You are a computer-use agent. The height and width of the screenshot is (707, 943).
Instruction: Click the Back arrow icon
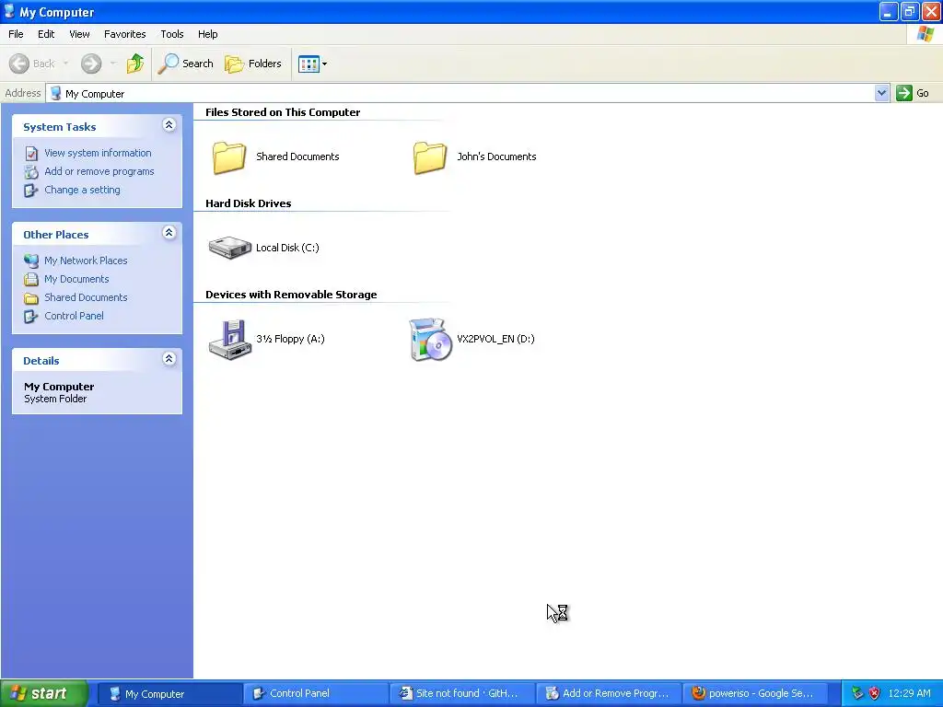coord(19,64)
